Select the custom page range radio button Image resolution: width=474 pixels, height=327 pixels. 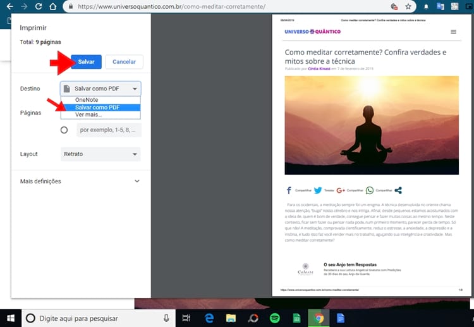click(x=64, y=130)
